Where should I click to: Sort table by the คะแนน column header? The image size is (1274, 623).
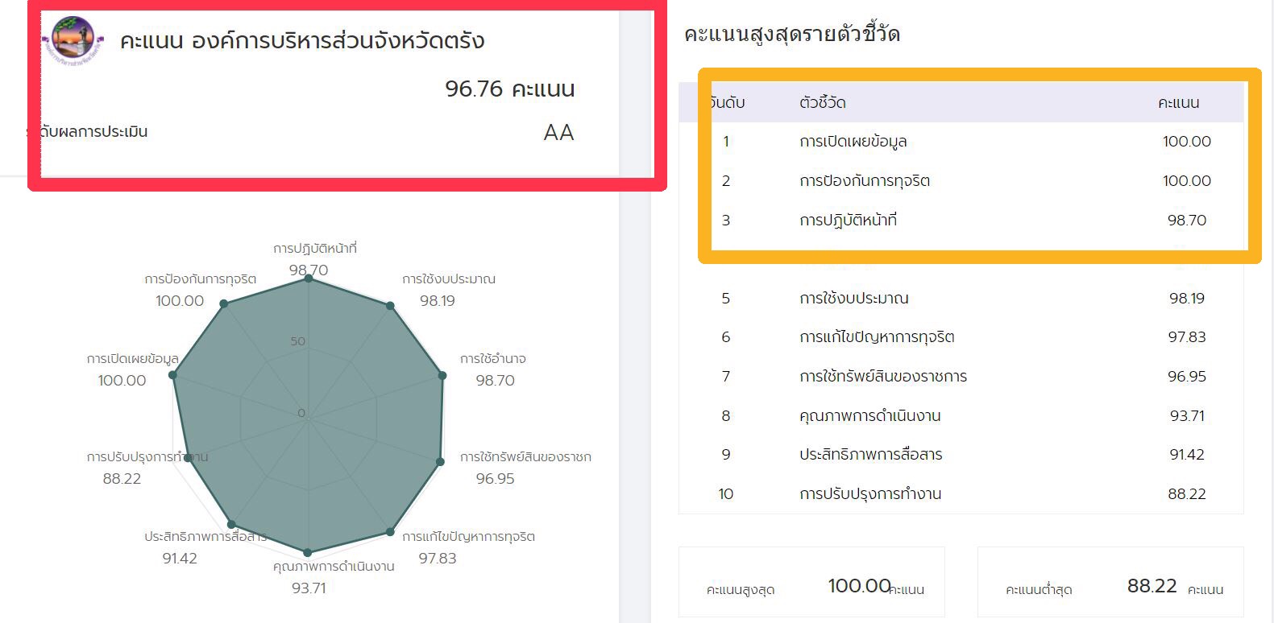pyautogui.click(x=1178, y=103)
